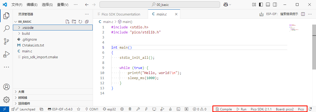Open the monitor device icon in status bar
This screenshot has width=316, height=112.
click(x=154, y=109)
